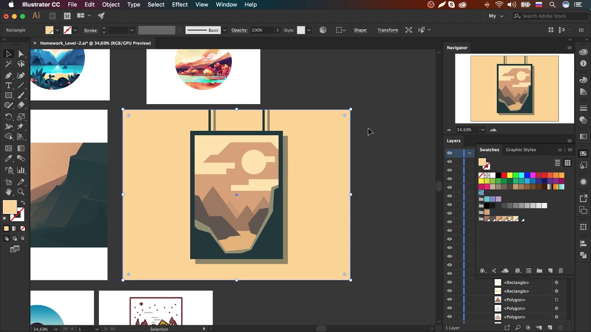Screen dimensions: 591x332
Task: Pick the yellow swatch in the top swatch row
Action: (x=510, y=175)
